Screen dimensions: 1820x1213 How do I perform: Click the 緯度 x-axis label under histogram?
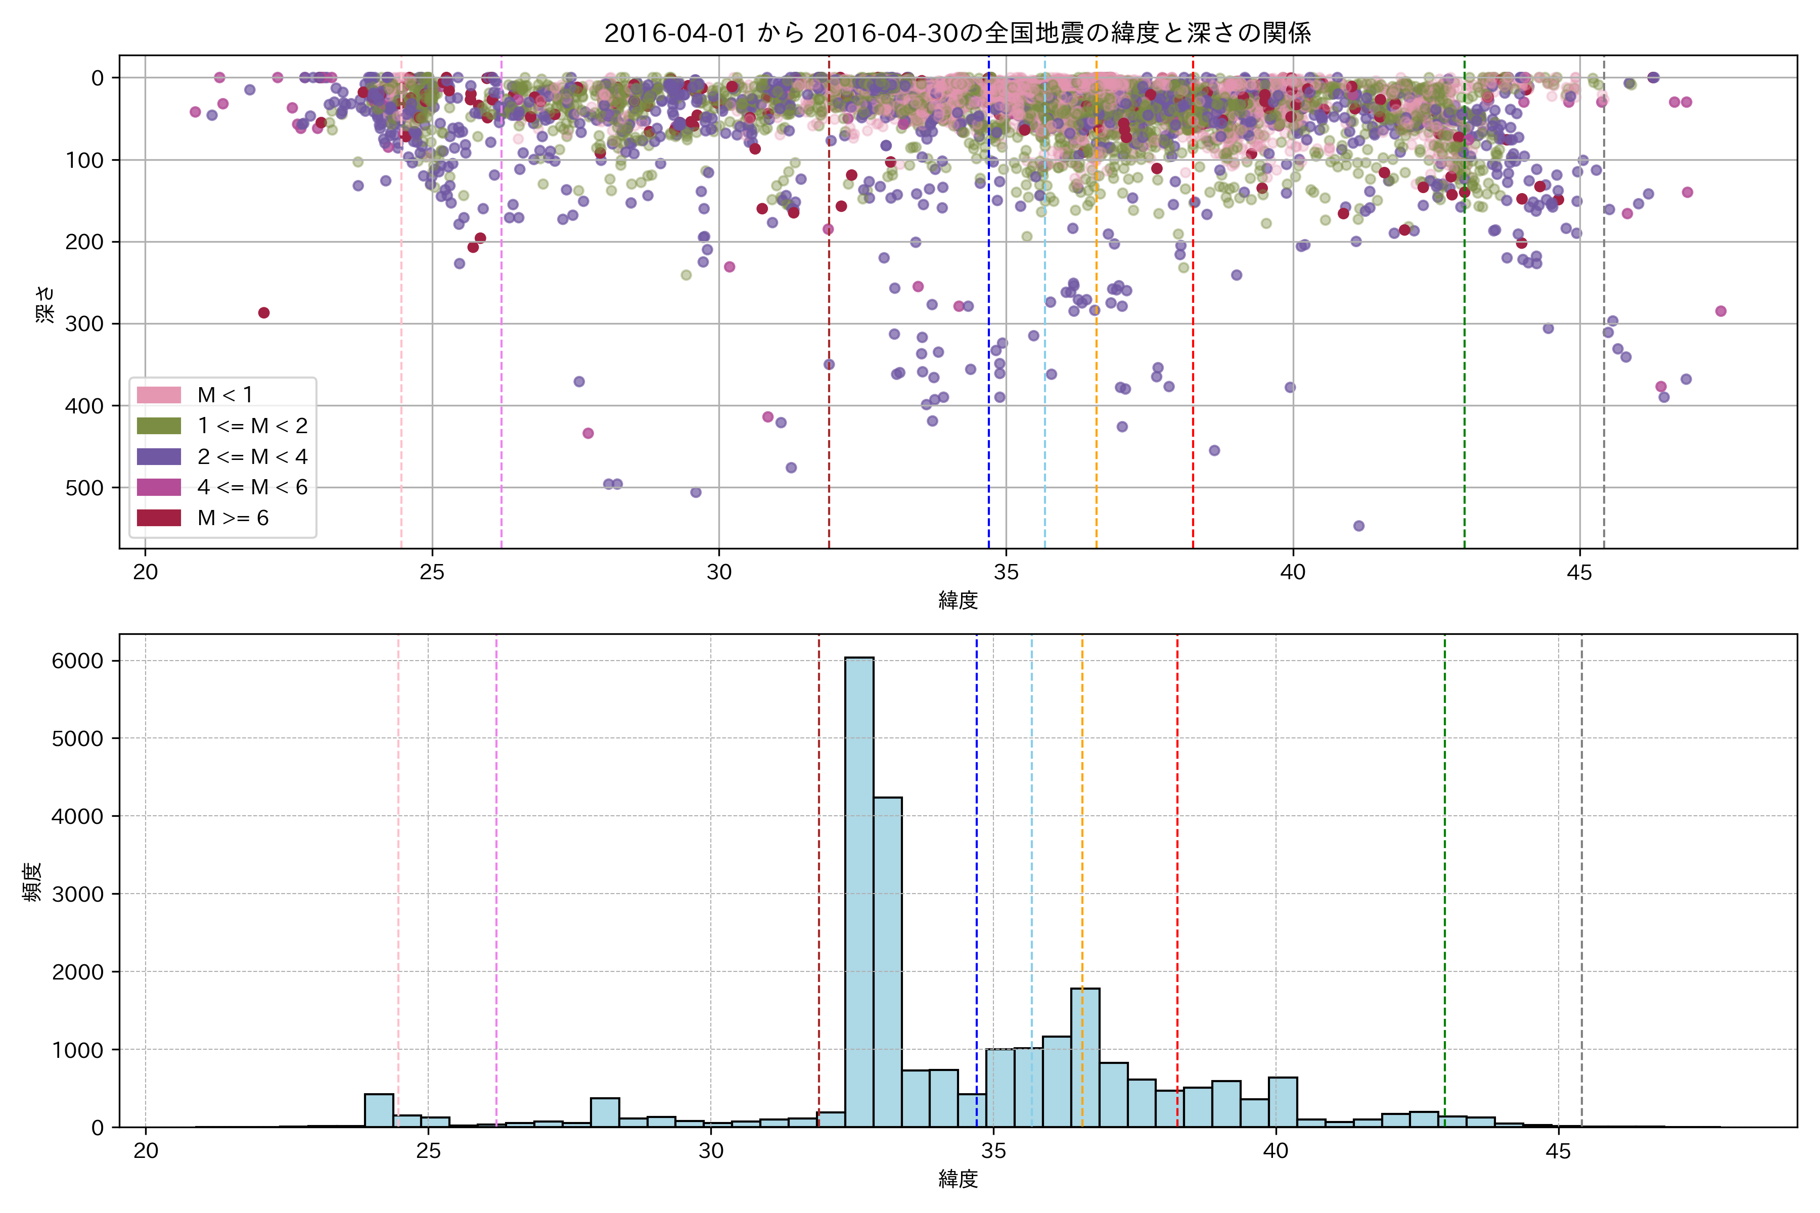tap(958, 1179)
